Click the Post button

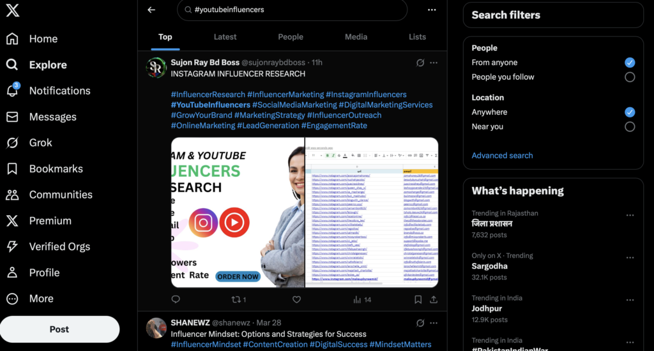pyautogui.click(x=59, y=329)
